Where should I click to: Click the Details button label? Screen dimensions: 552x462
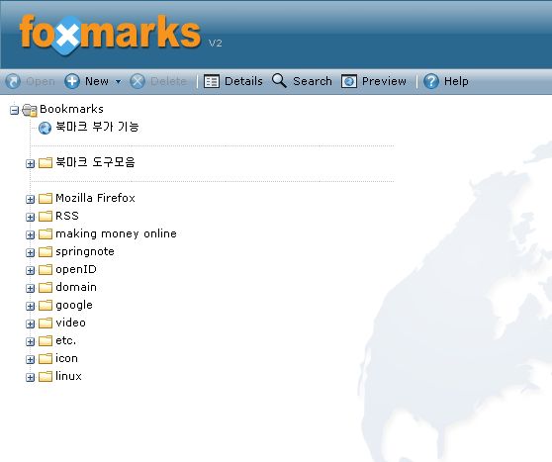[243, 81]
